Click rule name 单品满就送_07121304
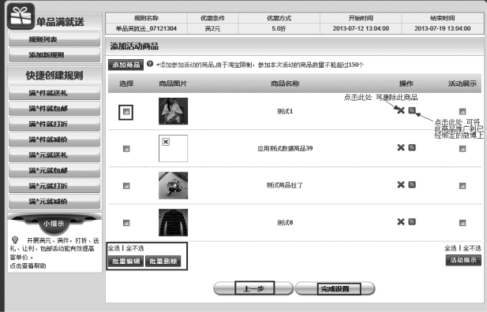 (x=146, y=28)
